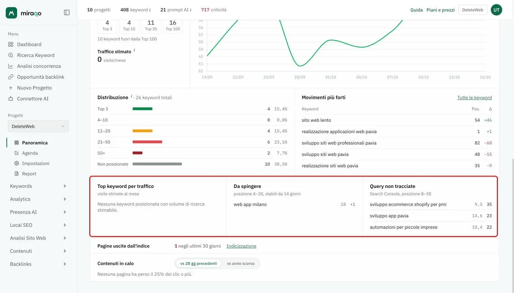Image resolution: width=514 pixels, height=293 pixels.
Task: Select the vs anno scorso option
Action: (x=241, y=263)
